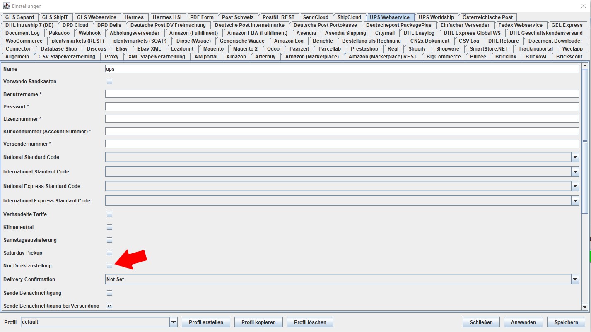Select the Shopify tab
591x332 pixels.
417,49
